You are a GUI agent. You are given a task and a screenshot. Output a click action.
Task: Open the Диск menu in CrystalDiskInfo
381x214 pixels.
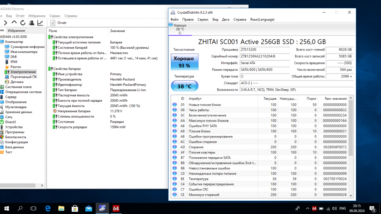(x=226, y=19)
